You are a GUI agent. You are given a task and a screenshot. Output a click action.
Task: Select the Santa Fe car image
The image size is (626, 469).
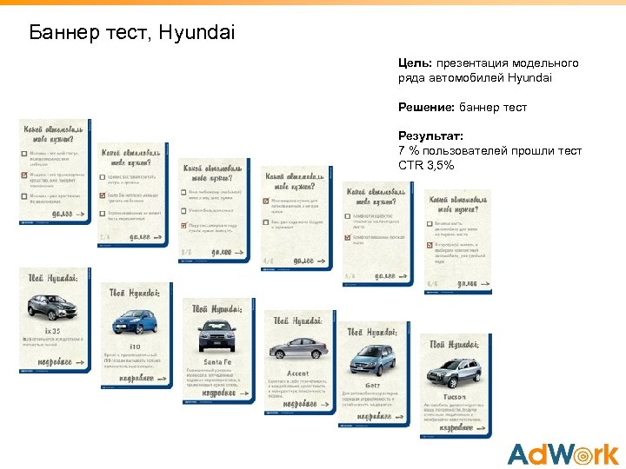point(216,336)
